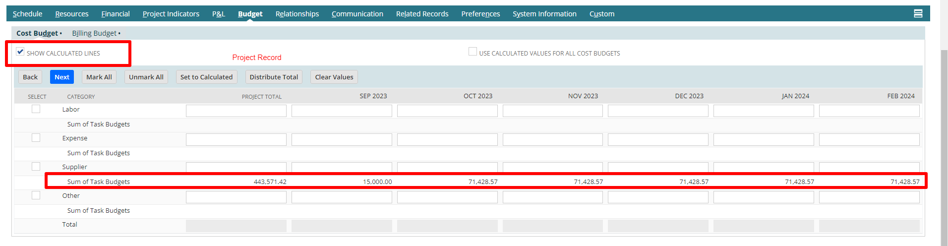This screenshot has height=246, width=948.
Task: Switch to the Financial tab
Action: (x=116, y=14)
